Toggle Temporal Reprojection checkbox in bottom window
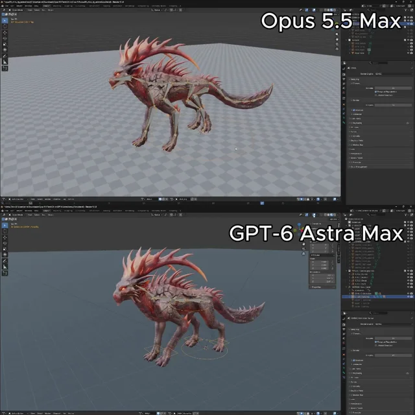415x415 pixels. point(376,342)
